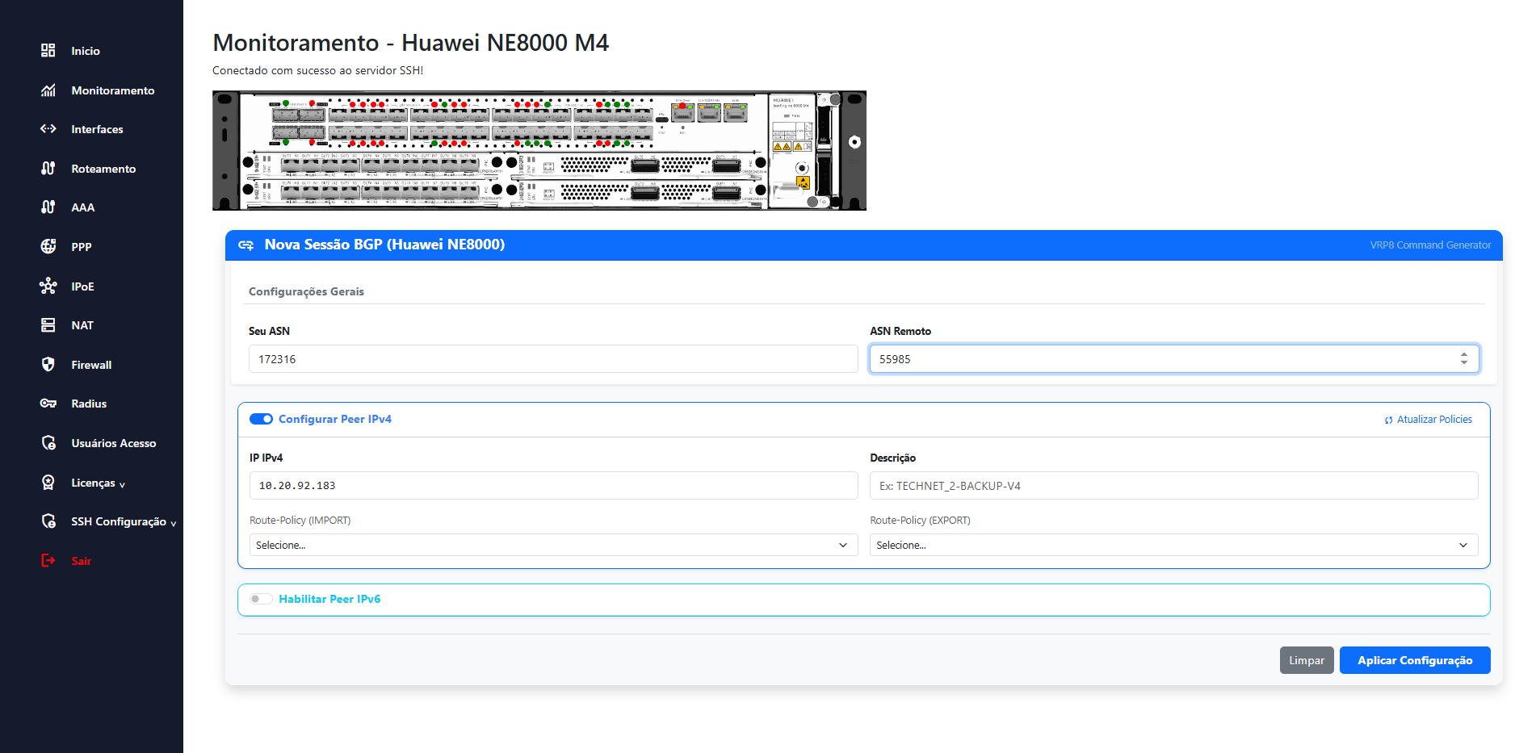The width and height of the screenshot is (1515, 753).
Task: Click the Habilitar Peer IPv6 label
Action: 329,599
